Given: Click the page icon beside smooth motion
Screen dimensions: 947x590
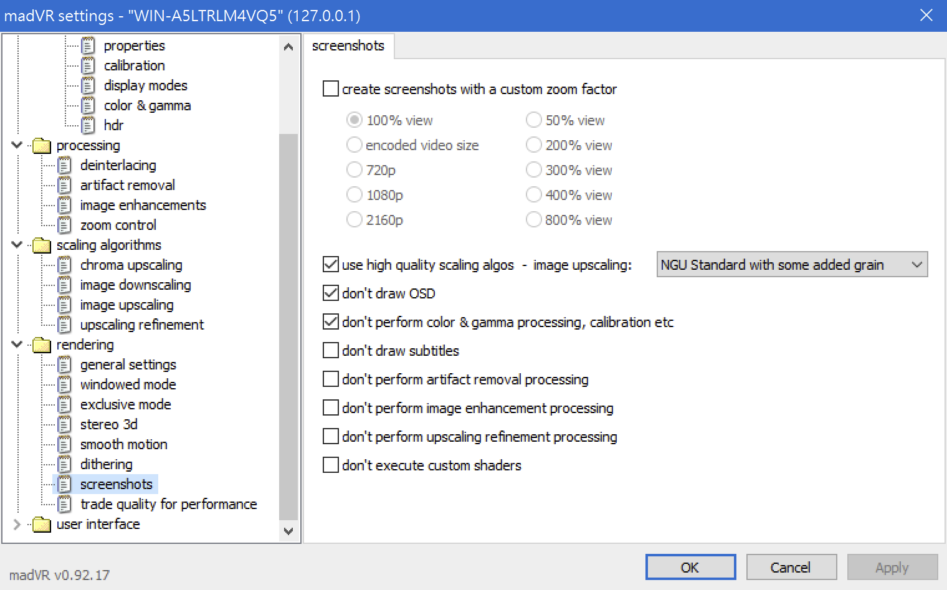Looking at the screenshot, I should (65, 444).
